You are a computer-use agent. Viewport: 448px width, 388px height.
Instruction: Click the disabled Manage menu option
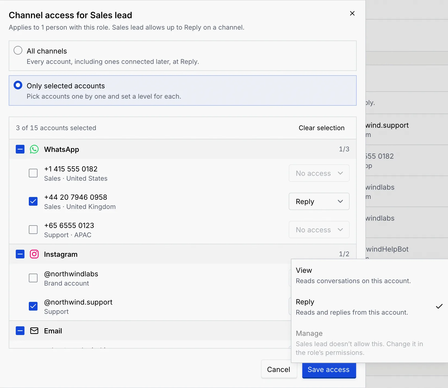369,343
